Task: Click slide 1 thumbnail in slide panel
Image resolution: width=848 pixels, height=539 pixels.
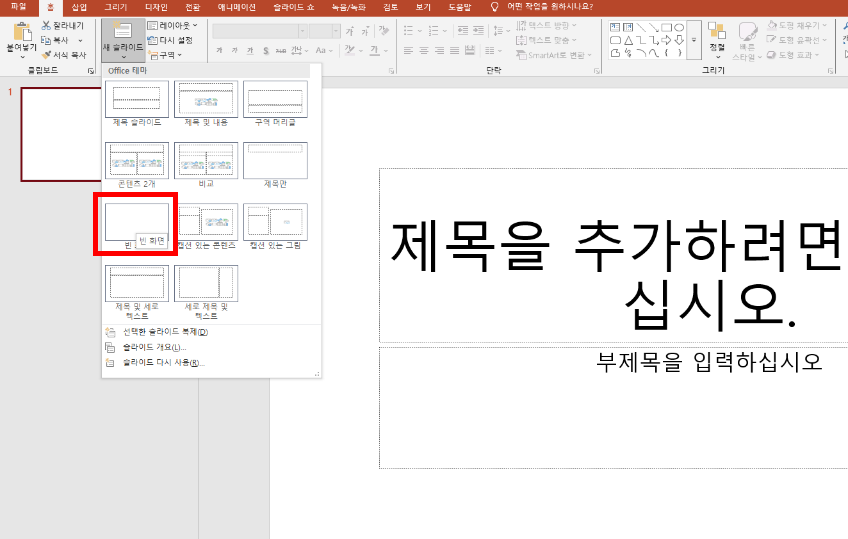Action: tap(61, 134)
